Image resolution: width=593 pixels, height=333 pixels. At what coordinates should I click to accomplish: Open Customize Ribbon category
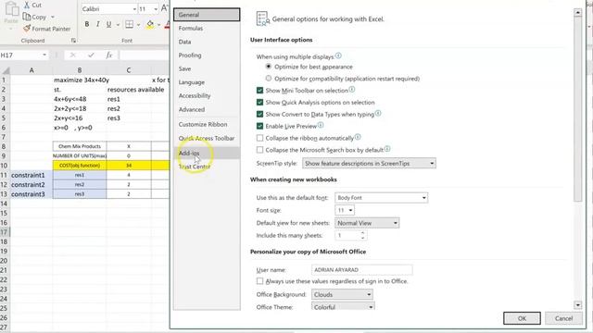207,124
